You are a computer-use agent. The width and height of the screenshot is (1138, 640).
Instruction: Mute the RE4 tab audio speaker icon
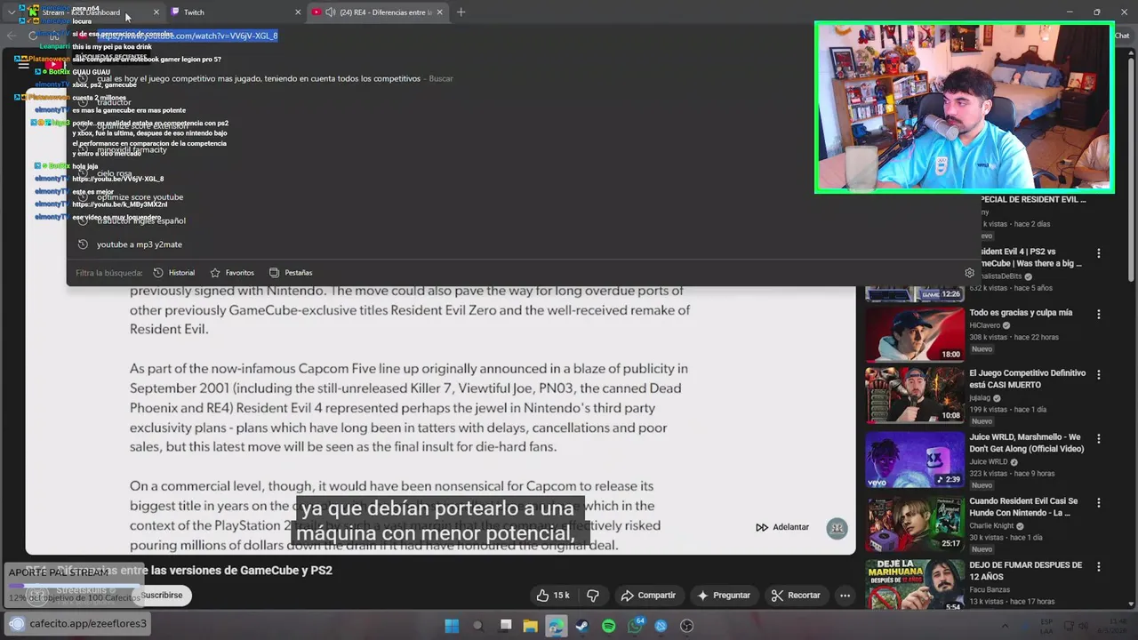pos(331,12)
